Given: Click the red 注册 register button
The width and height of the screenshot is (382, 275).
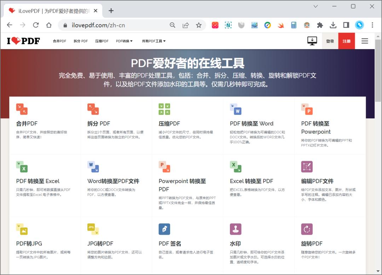Looking at the screenshot, I should pyautogui.click(x=347, y=41).
